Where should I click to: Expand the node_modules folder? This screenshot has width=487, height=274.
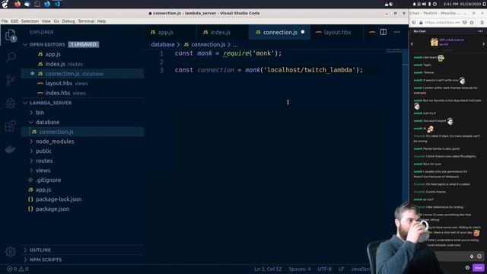(x=31, y=142)
